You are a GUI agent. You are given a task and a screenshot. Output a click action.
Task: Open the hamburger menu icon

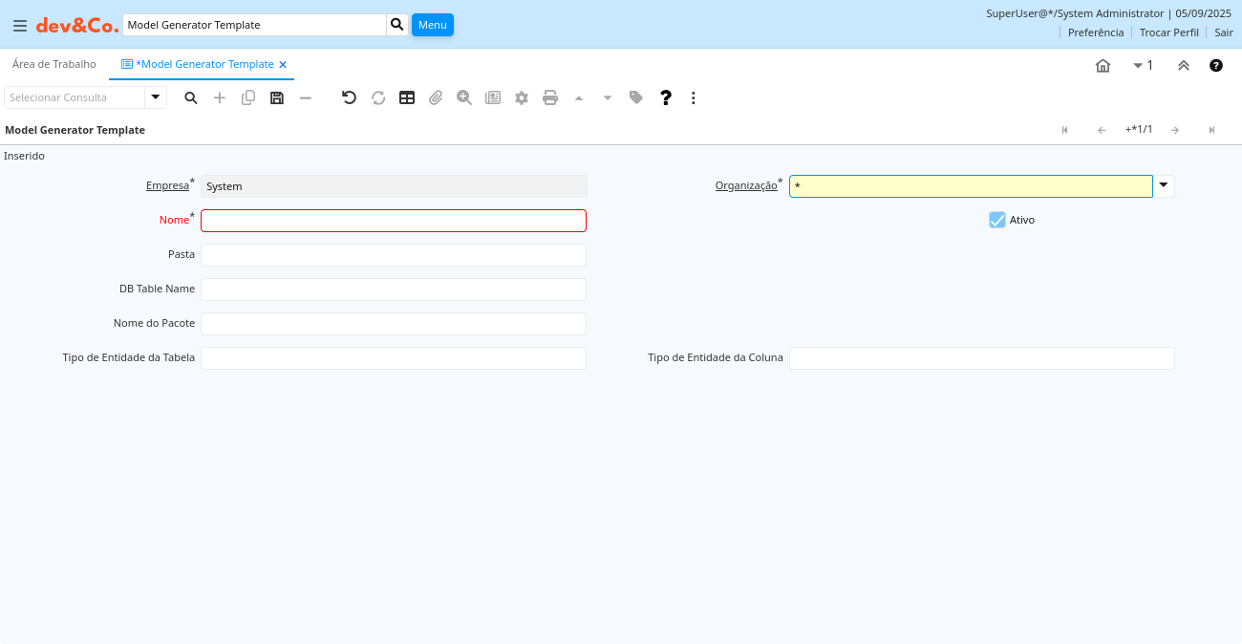click(x=19, y=25)
